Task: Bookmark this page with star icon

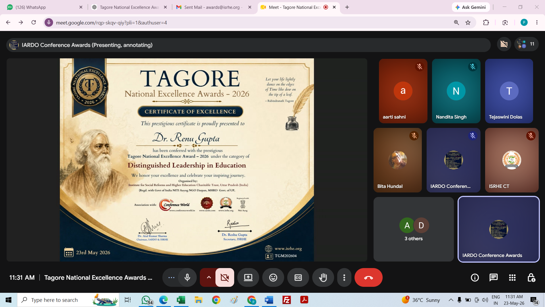Action: click(468, 22)
